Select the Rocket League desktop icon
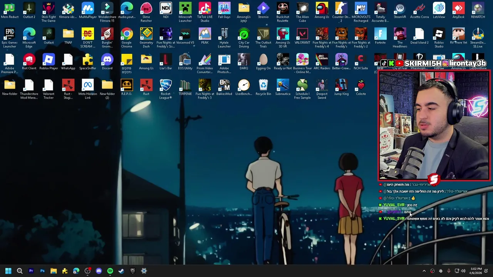 166,89
